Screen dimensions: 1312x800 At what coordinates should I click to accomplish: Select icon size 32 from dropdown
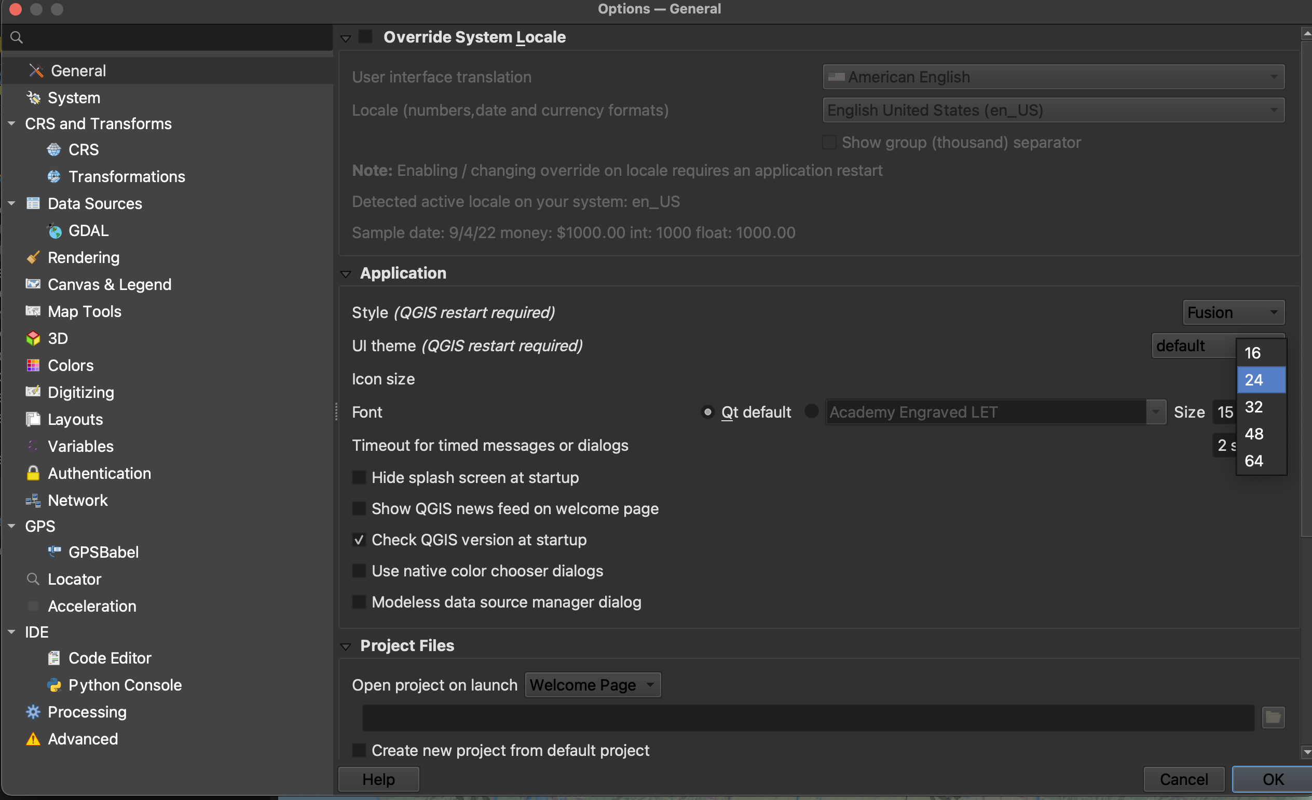click(x=1255, y=407)
